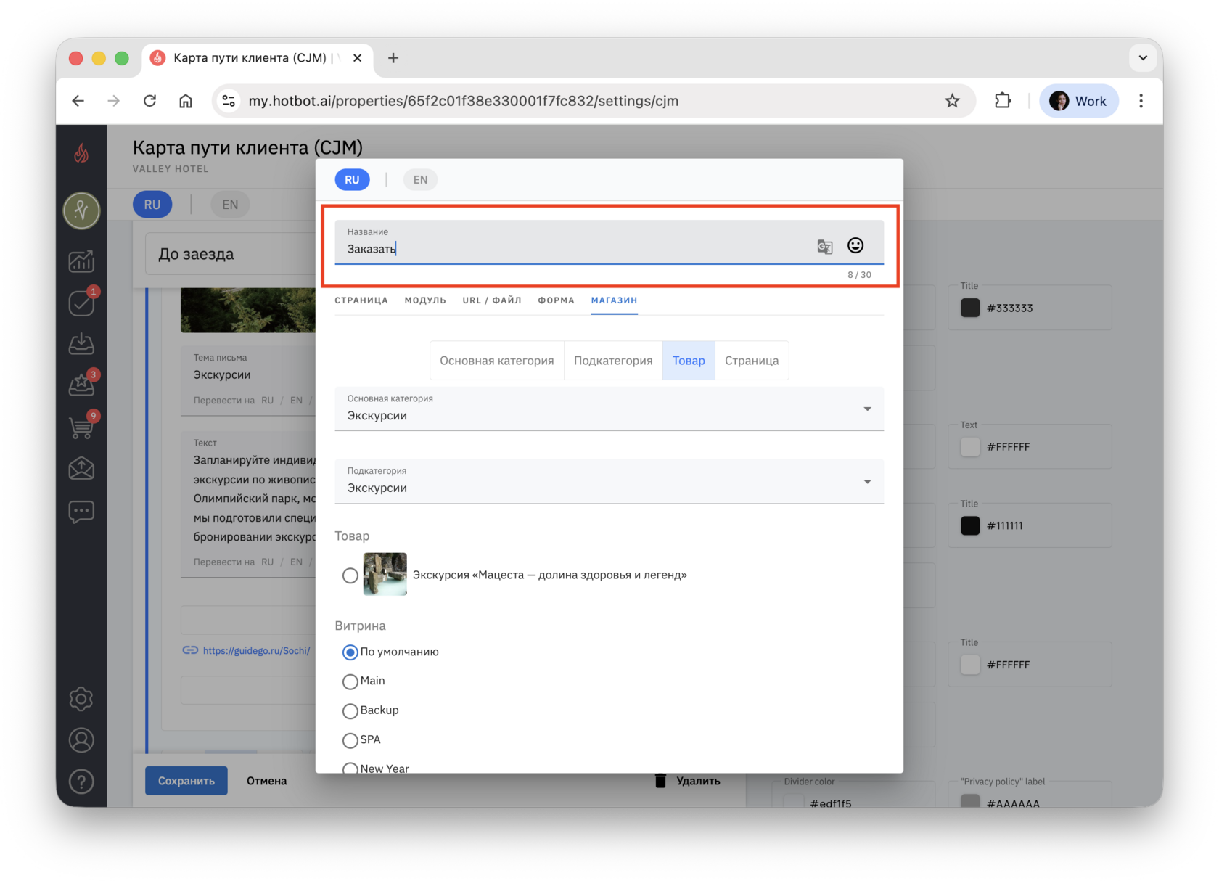Image resolution: width=1219 pixels, height=881 pixels.
Task: Open the browser extensions puzzle icon
Action: pyautogui.click(x=1003, y=101)
